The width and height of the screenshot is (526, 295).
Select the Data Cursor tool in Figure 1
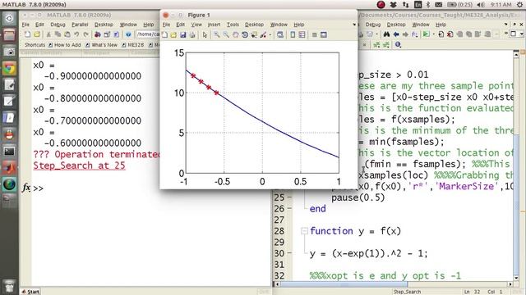[x=254, y=34]
